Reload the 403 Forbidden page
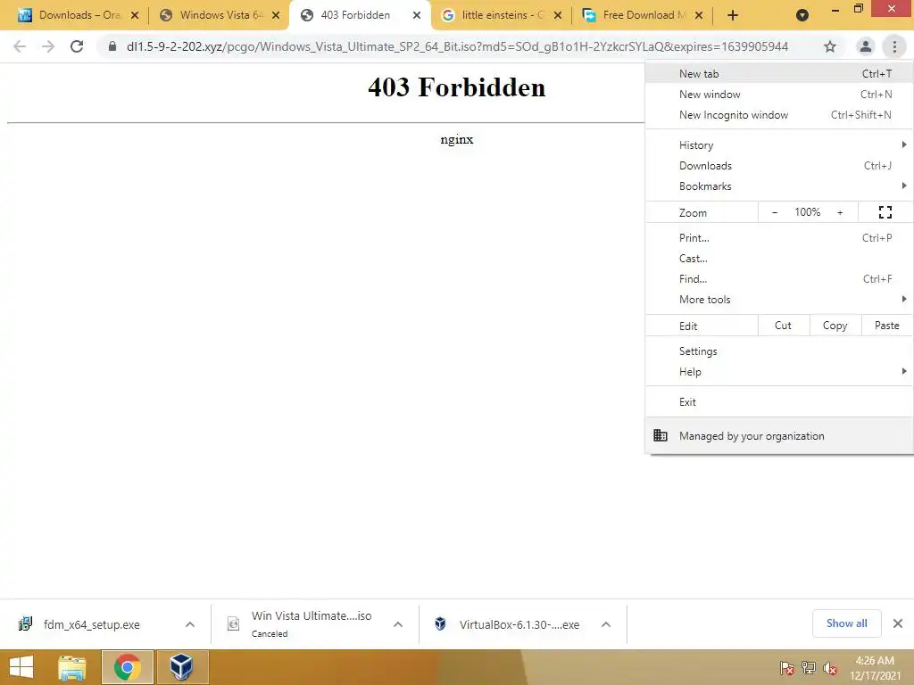This screenshot has width=914, height=685. point(77,46)
